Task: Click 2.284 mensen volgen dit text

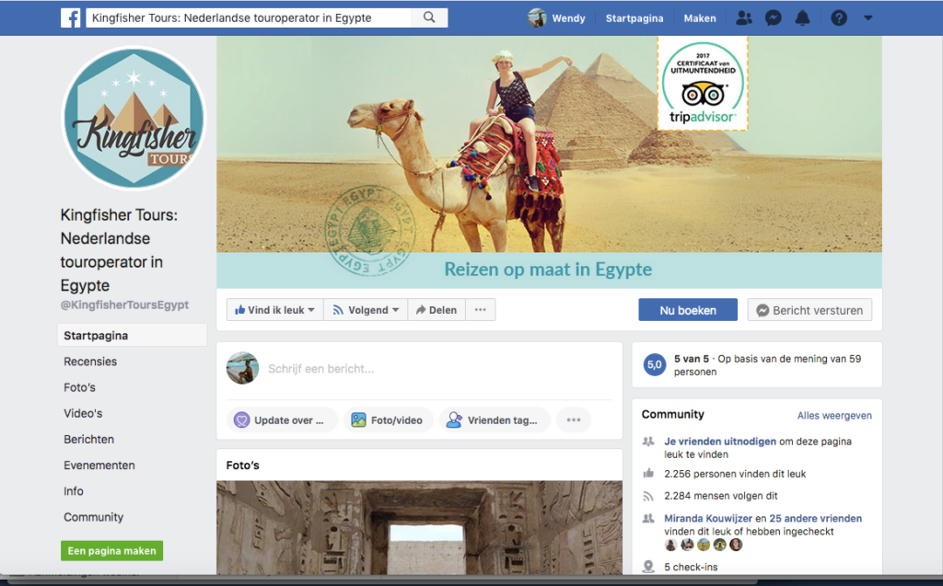Action: [720, 496]
